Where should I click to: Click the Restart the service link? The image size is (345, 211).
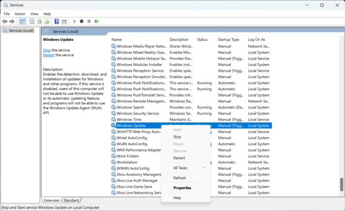(49, 55)
